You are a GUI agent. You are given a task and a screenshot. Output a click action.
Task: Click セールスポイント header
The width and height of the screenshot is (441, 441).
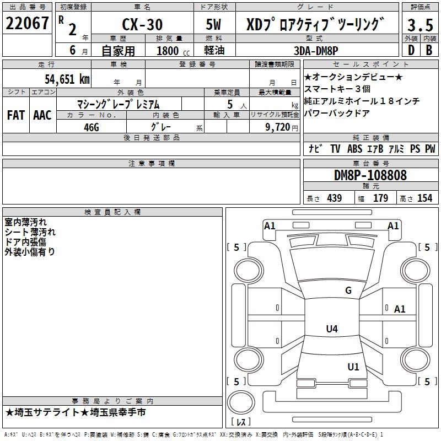tap(370, 64)
